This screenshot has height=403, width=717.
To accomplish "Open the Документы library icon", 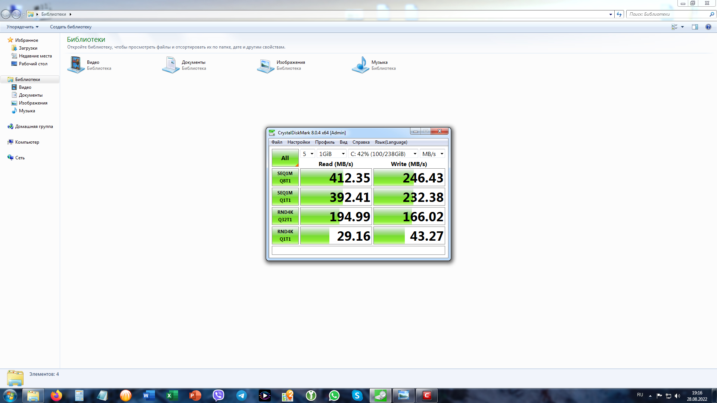I will [x=171, y=65].
